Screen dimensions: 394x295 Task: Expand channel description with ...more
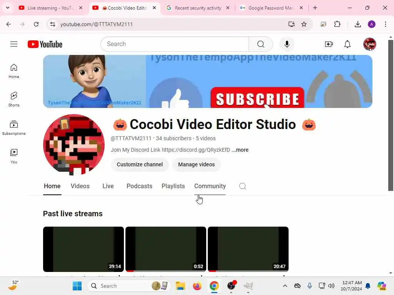pyautogui.click(x=240, y=150)
